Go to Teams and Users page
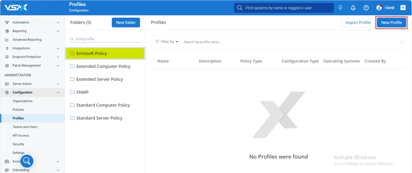The height and width of the screenshot is (173, 412). pyautogui.click(x=25, y=127)
